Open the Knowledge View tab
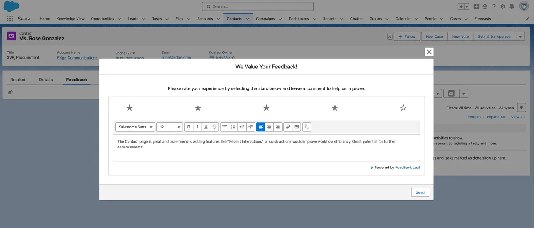Screen dimensions: 534x228 tap(70, 19)
